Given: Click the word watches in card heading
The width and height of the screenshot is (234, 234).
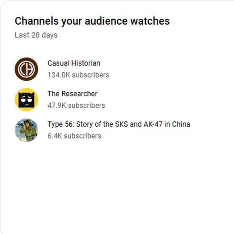Looking at the screenshot, I should (x=150, y=21).
